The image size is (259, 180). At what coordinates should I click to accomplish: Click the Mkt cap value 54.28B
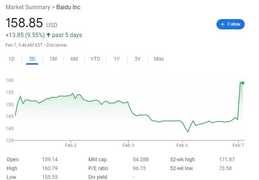point(141,159)
